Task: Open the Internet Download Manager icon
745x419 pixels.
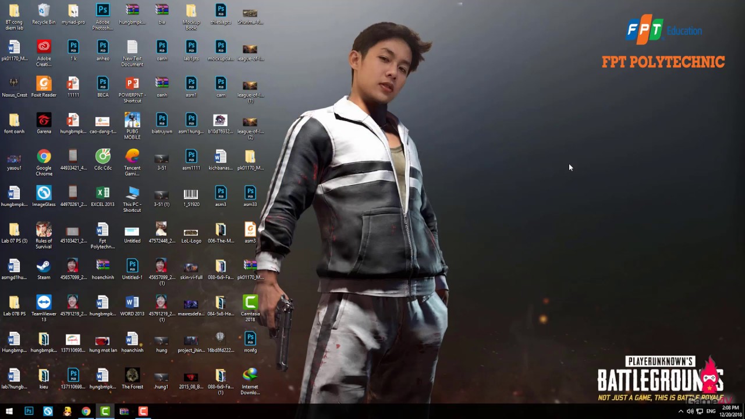Action: [250, 381]
